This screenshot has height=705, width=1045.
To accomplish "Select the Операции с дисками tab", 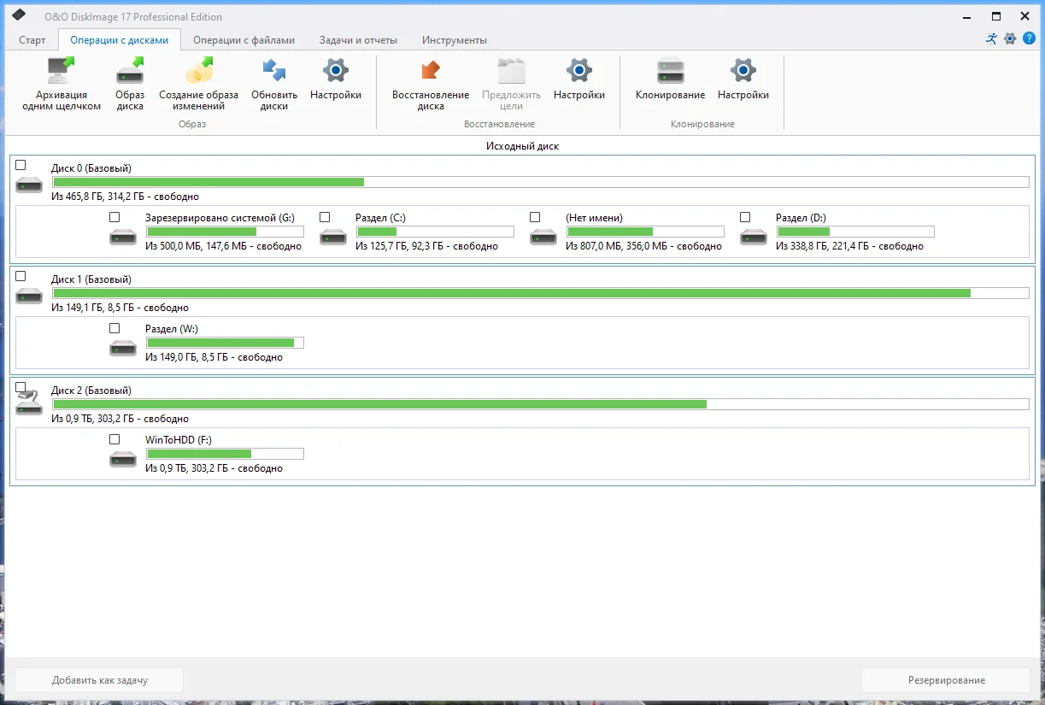I will pyautogui.click(x=120, y=40).
